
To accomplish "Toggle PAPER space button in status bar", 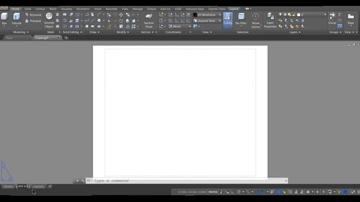I will pos(213,192).
